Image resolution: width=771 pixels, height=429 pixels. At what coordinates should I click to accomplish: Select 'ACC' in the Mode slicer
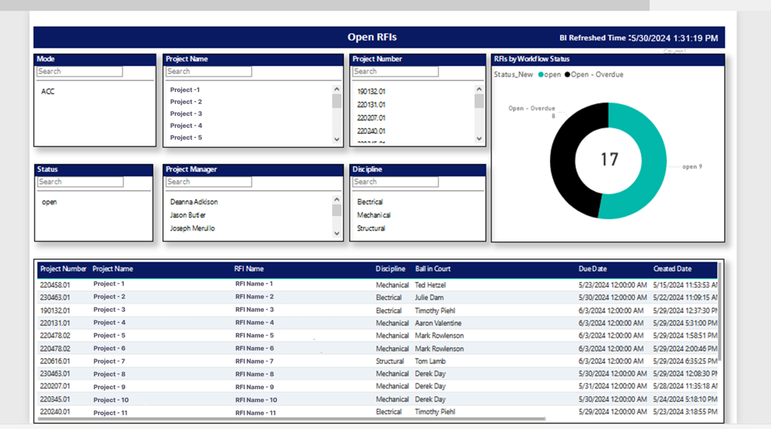(x=48, y=92)
